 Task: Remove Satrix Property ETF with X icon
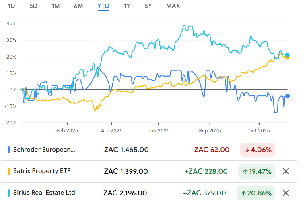(x=286, y=171)
